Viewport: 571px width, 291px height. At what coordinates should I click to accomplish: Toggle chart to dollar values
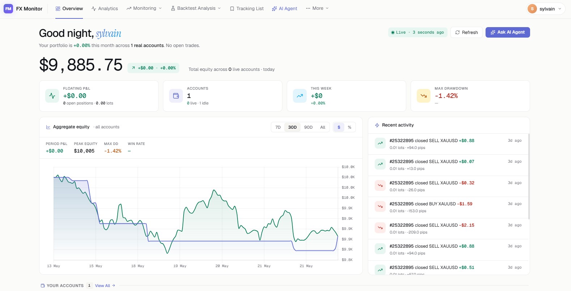339,127
